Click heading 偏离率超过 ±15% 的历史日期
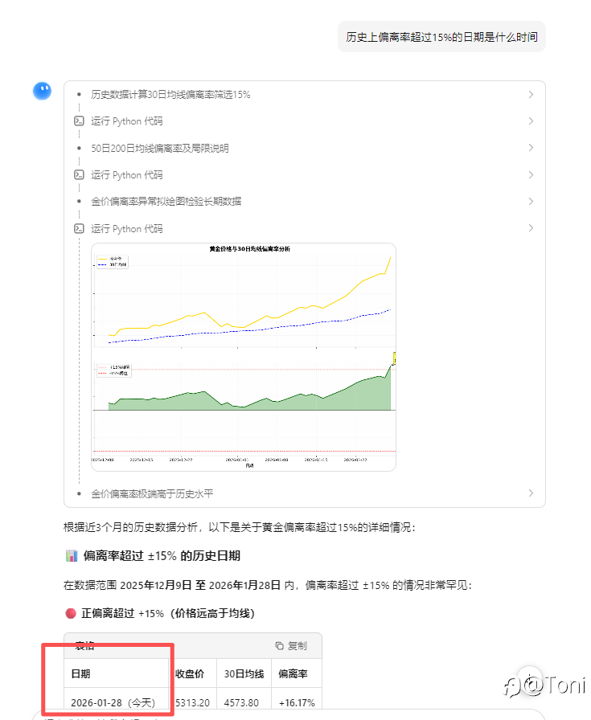591x720 pixels. click(162, 555)
